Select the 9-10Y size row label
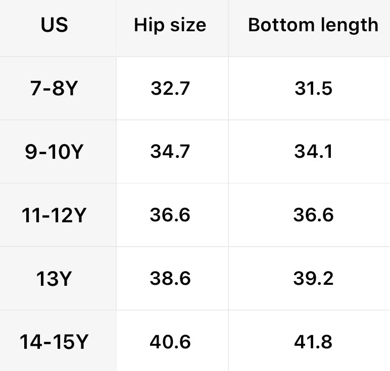The width and height of the screenshot is (390, 371). [x=54, y=152]
